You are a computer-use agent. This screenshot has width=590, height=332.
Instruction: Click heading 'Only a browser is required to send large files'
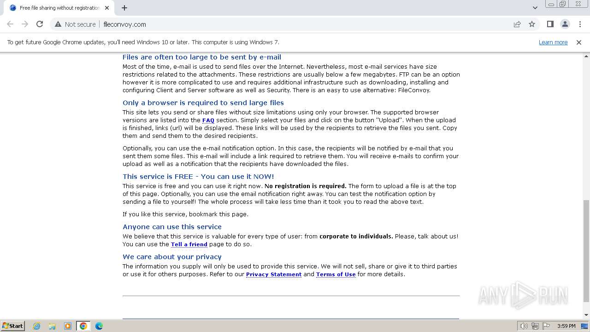point(203,103)
